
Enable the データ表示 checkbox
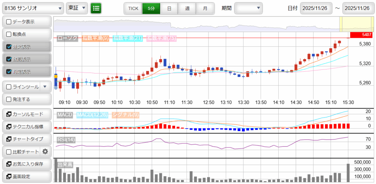coord(9,22)
